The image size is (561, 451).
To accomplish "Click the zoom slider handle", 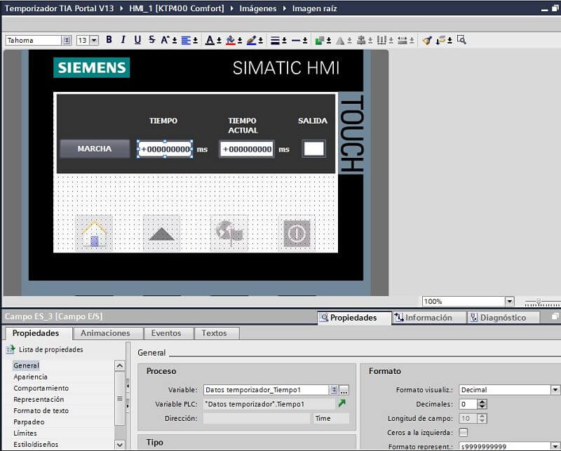I will point(538,302).
